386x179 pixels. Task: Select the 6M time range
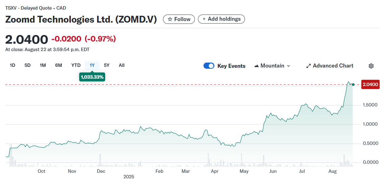point(58,65)
